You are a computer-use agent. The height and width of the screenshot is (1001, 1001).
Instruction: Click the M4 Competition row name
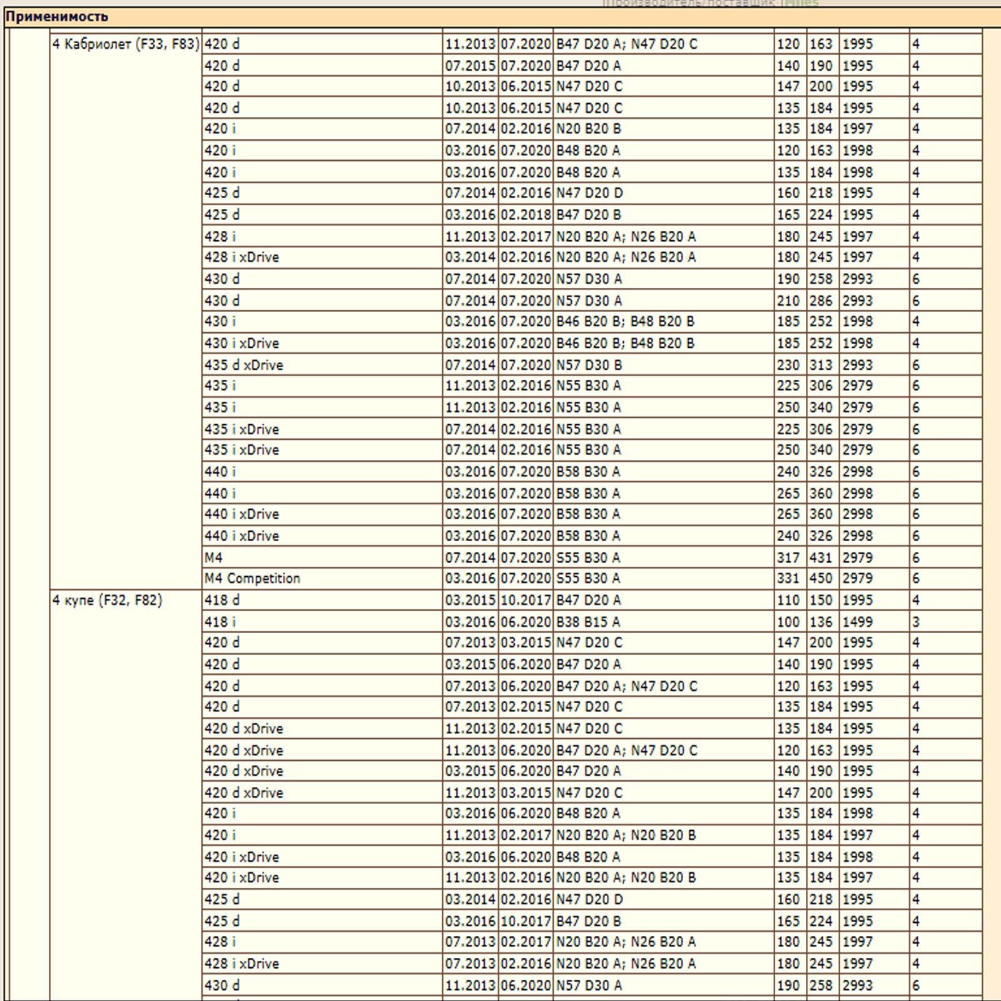coord(252,579)
